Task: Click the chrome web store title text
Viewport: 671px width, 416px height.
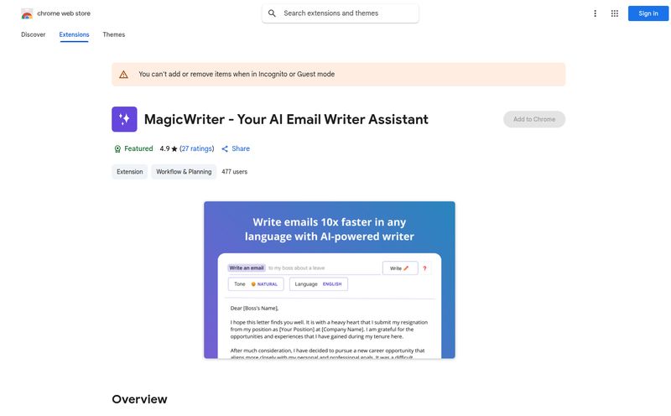Action: [x=64, y=13]
